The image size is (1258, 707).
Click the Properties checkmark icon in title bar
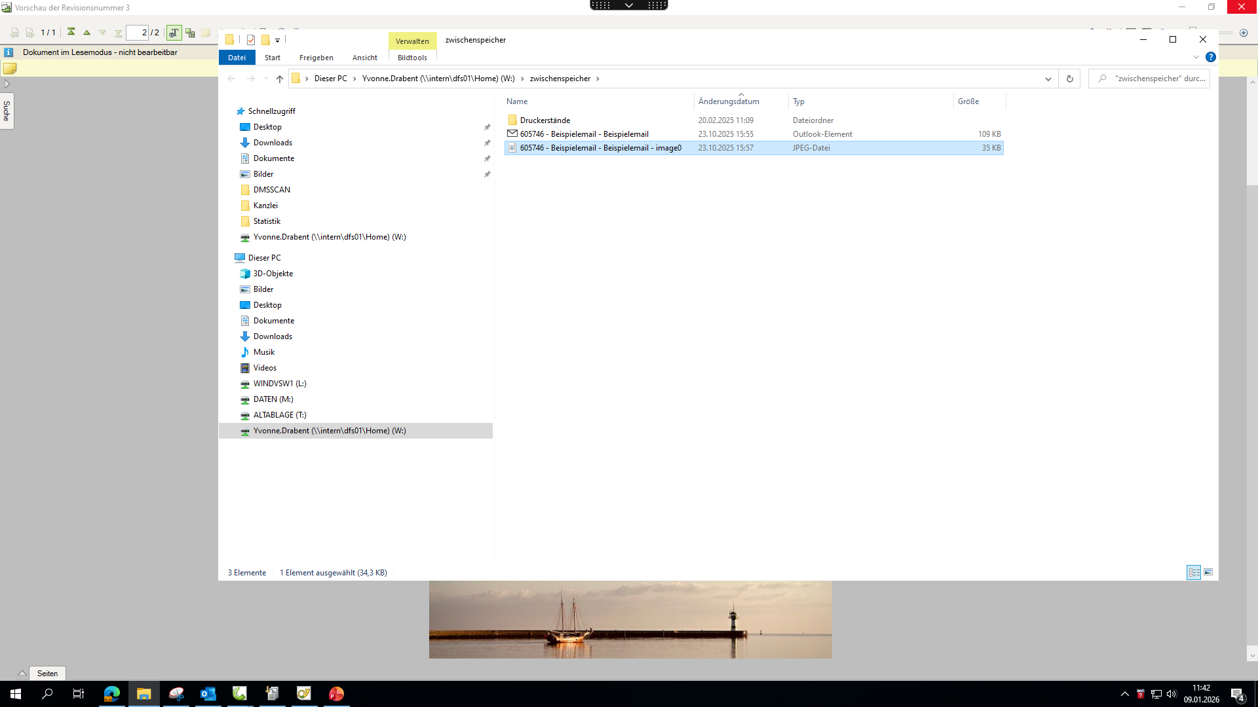point(251,40)
